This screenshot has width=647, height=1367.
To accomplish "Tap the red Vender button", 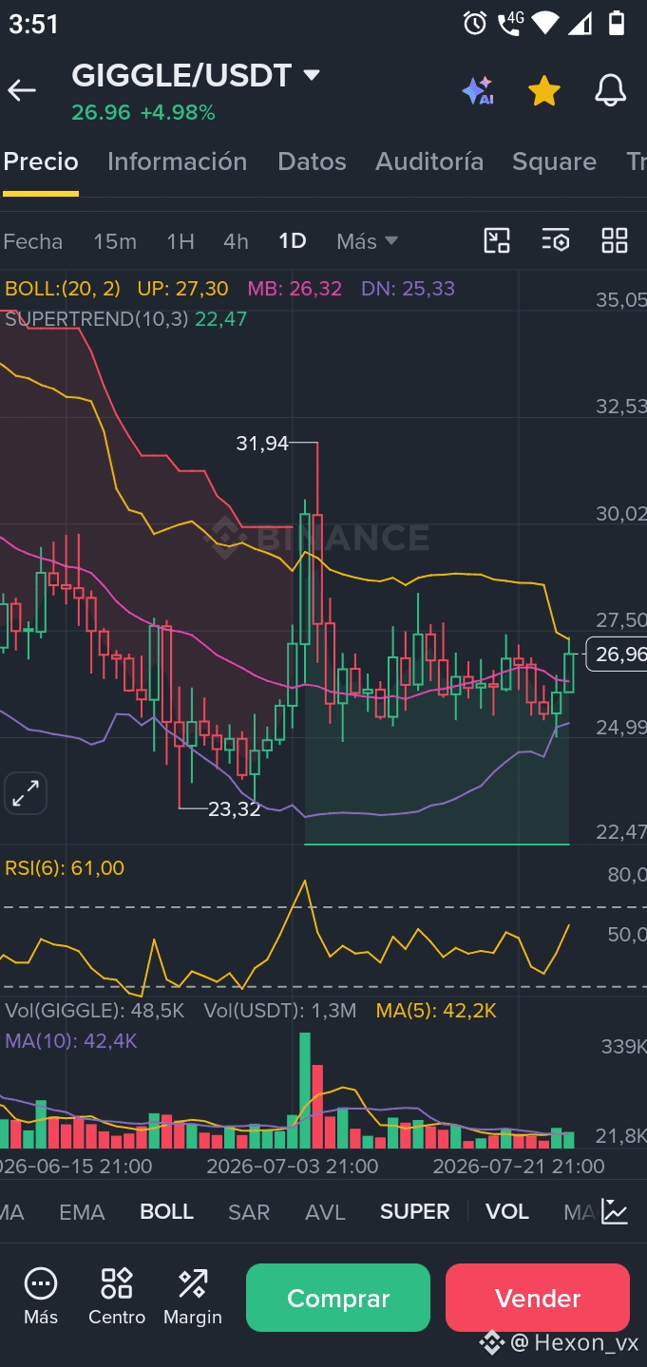I will (x=538, y=1298).
